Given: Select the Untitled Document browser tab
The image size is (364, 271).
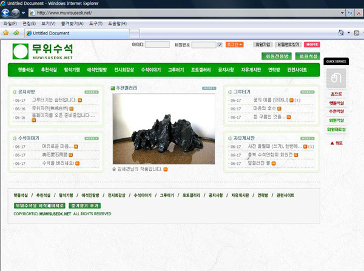Looking at the screenshot, I should 76,33.
